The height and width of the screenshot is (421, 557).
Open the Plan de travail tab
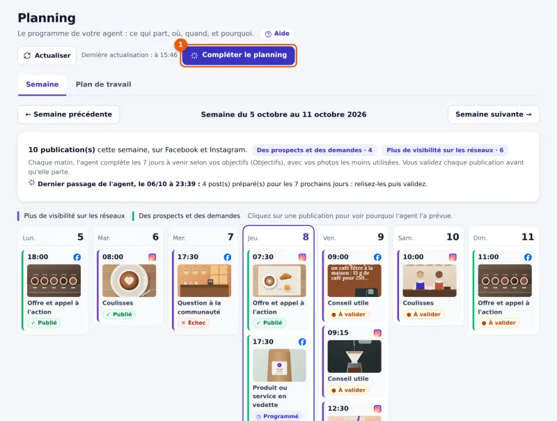(103, 84)
